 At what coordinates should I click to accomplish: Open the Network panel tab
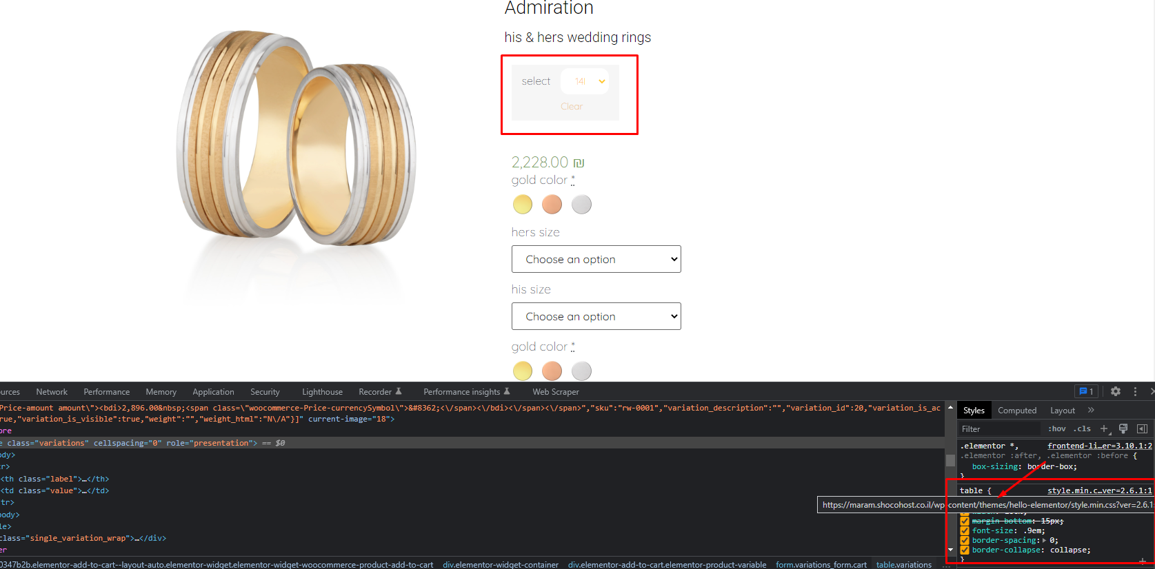tap(52, 391)
